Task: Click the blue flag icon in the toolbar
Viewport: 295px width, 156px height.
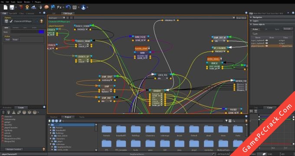Action: pyautogui.click(x=53, y=7)
